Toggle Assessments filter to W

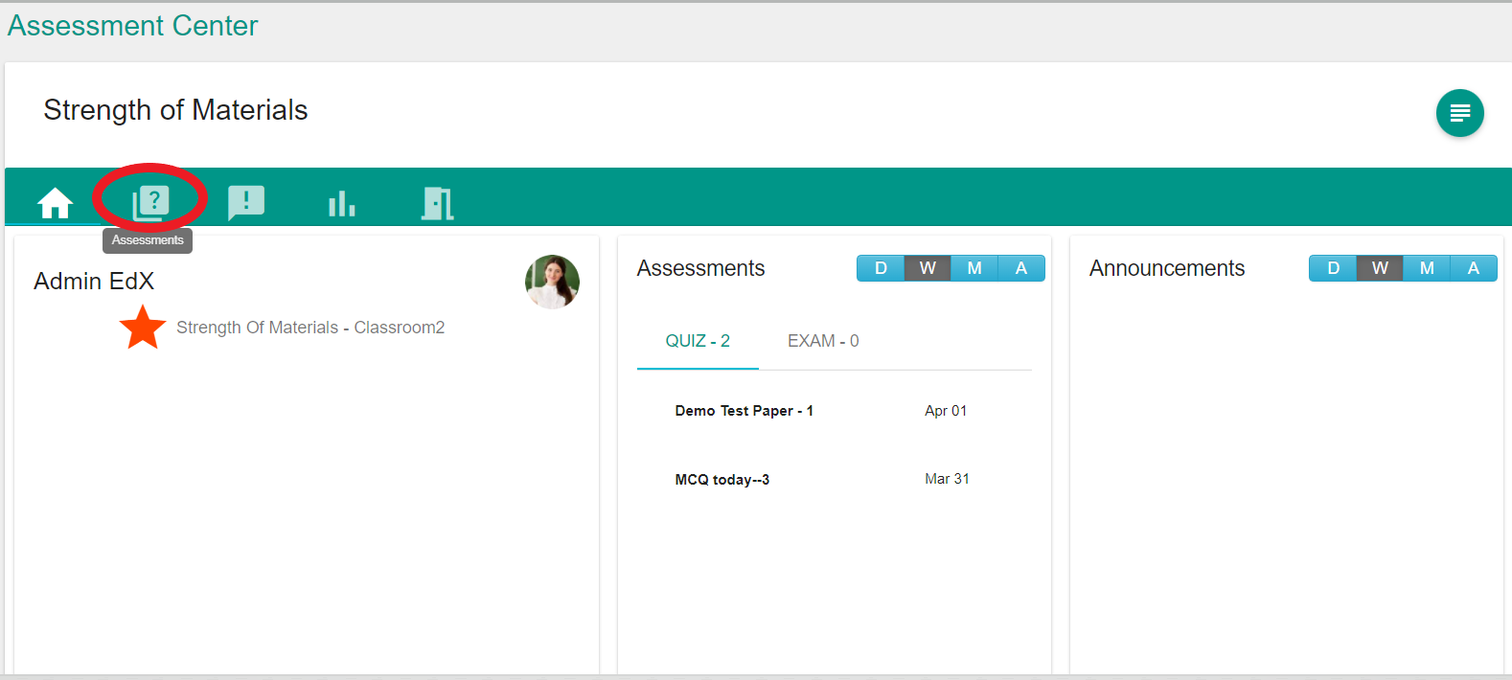click(x=928, y=268)
